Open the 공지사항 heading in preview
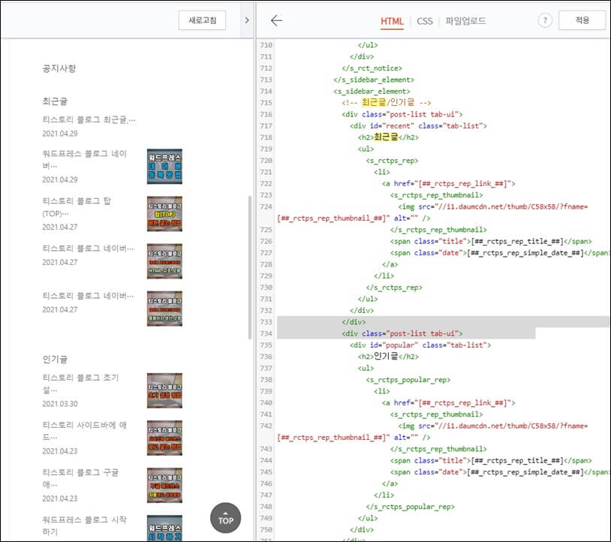 (x=59, y=68)
